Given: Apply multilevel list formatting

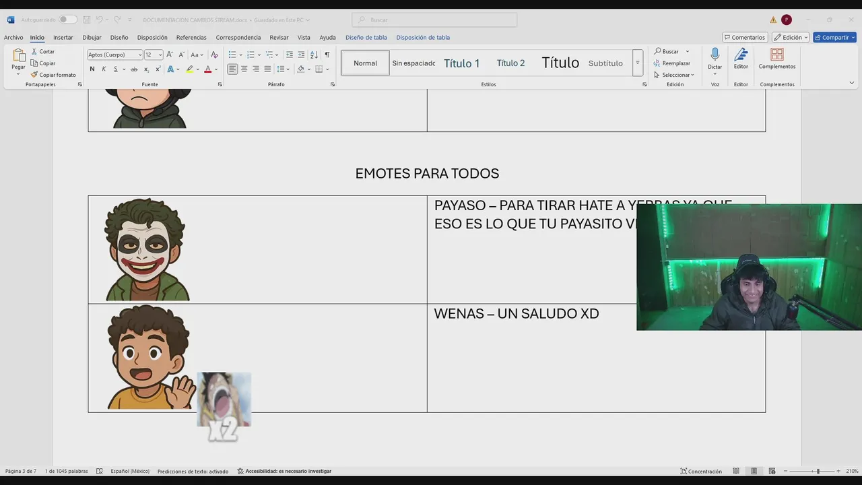Looking at the screenshot, I should point(269,55).
